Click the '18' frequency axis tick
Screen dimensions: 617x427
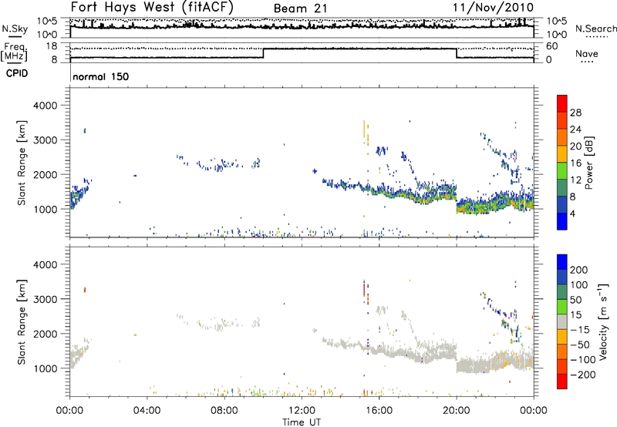coord(52,46)
